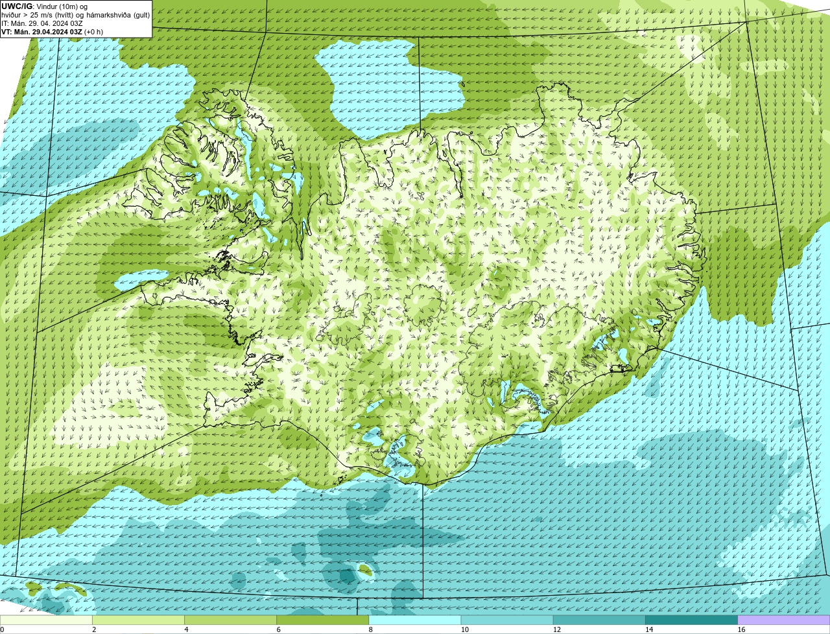Click the 'IT: Mán. 29. 04. 2024 03Z' line
Screen dimensions: 830x634
tap(42, 23)
